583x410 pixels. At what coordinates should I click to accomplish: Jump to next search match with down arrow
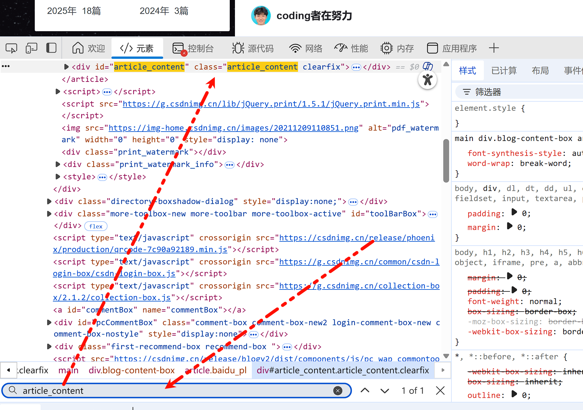tap(384, 391)
